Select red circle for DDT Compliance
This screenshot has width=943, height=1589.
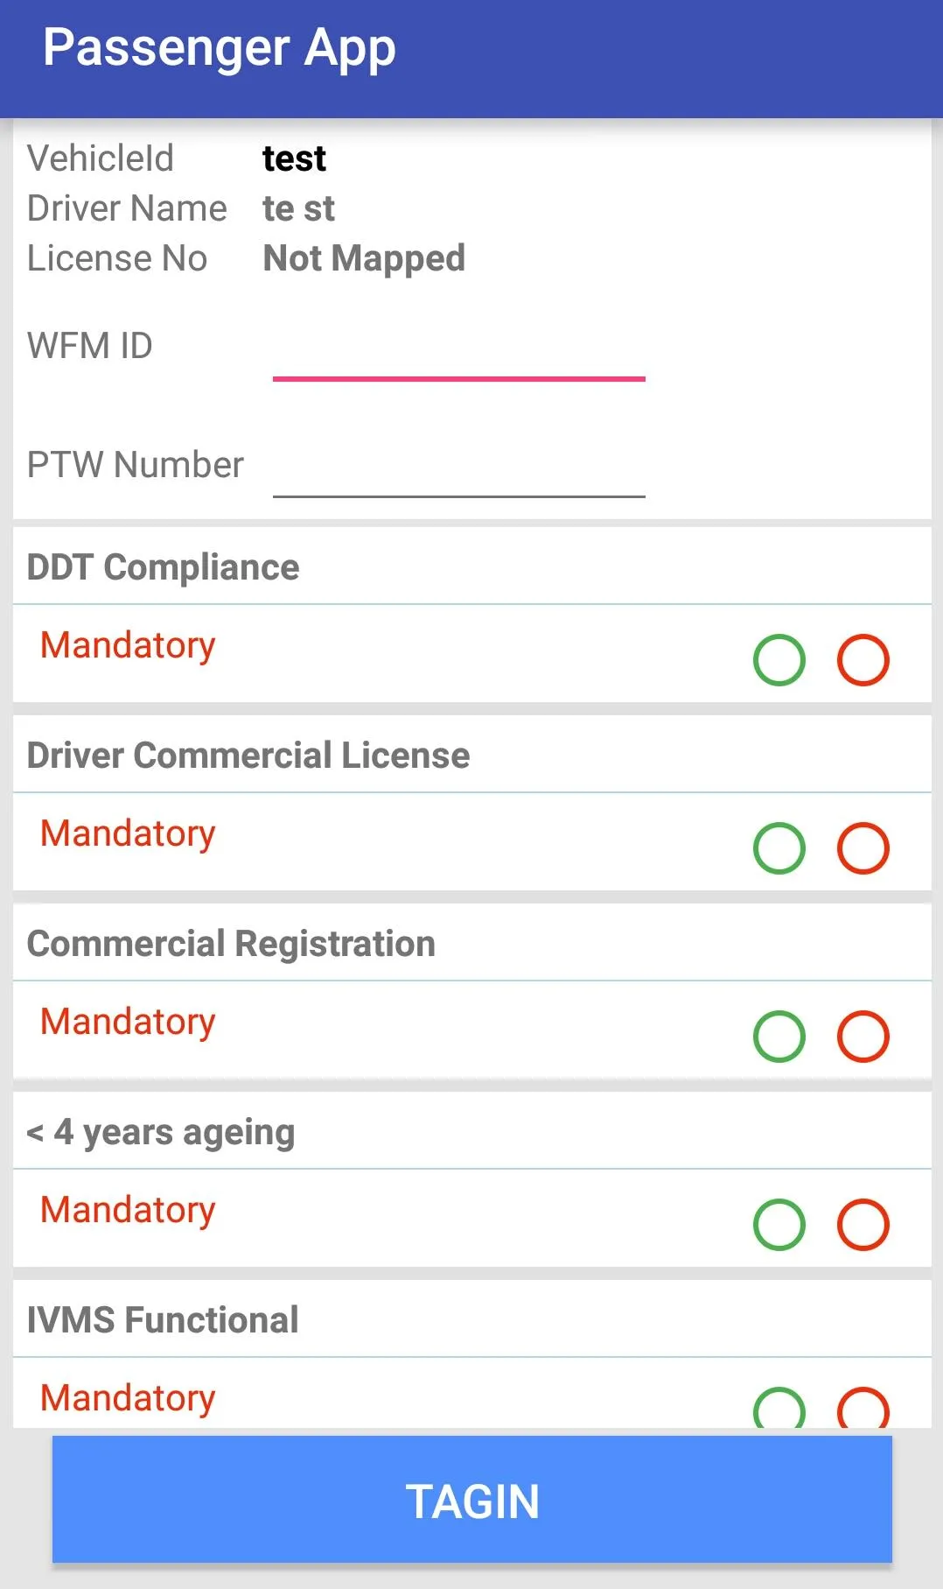pyautogui.click(x=863, y=660)
